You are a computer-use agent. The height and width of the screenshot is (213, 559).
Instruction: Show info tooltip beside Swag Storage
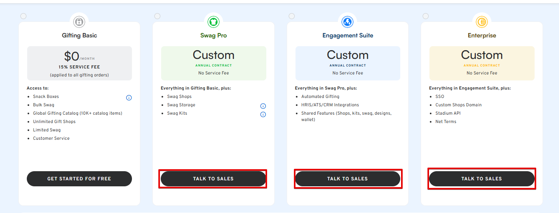coord(263,106)
